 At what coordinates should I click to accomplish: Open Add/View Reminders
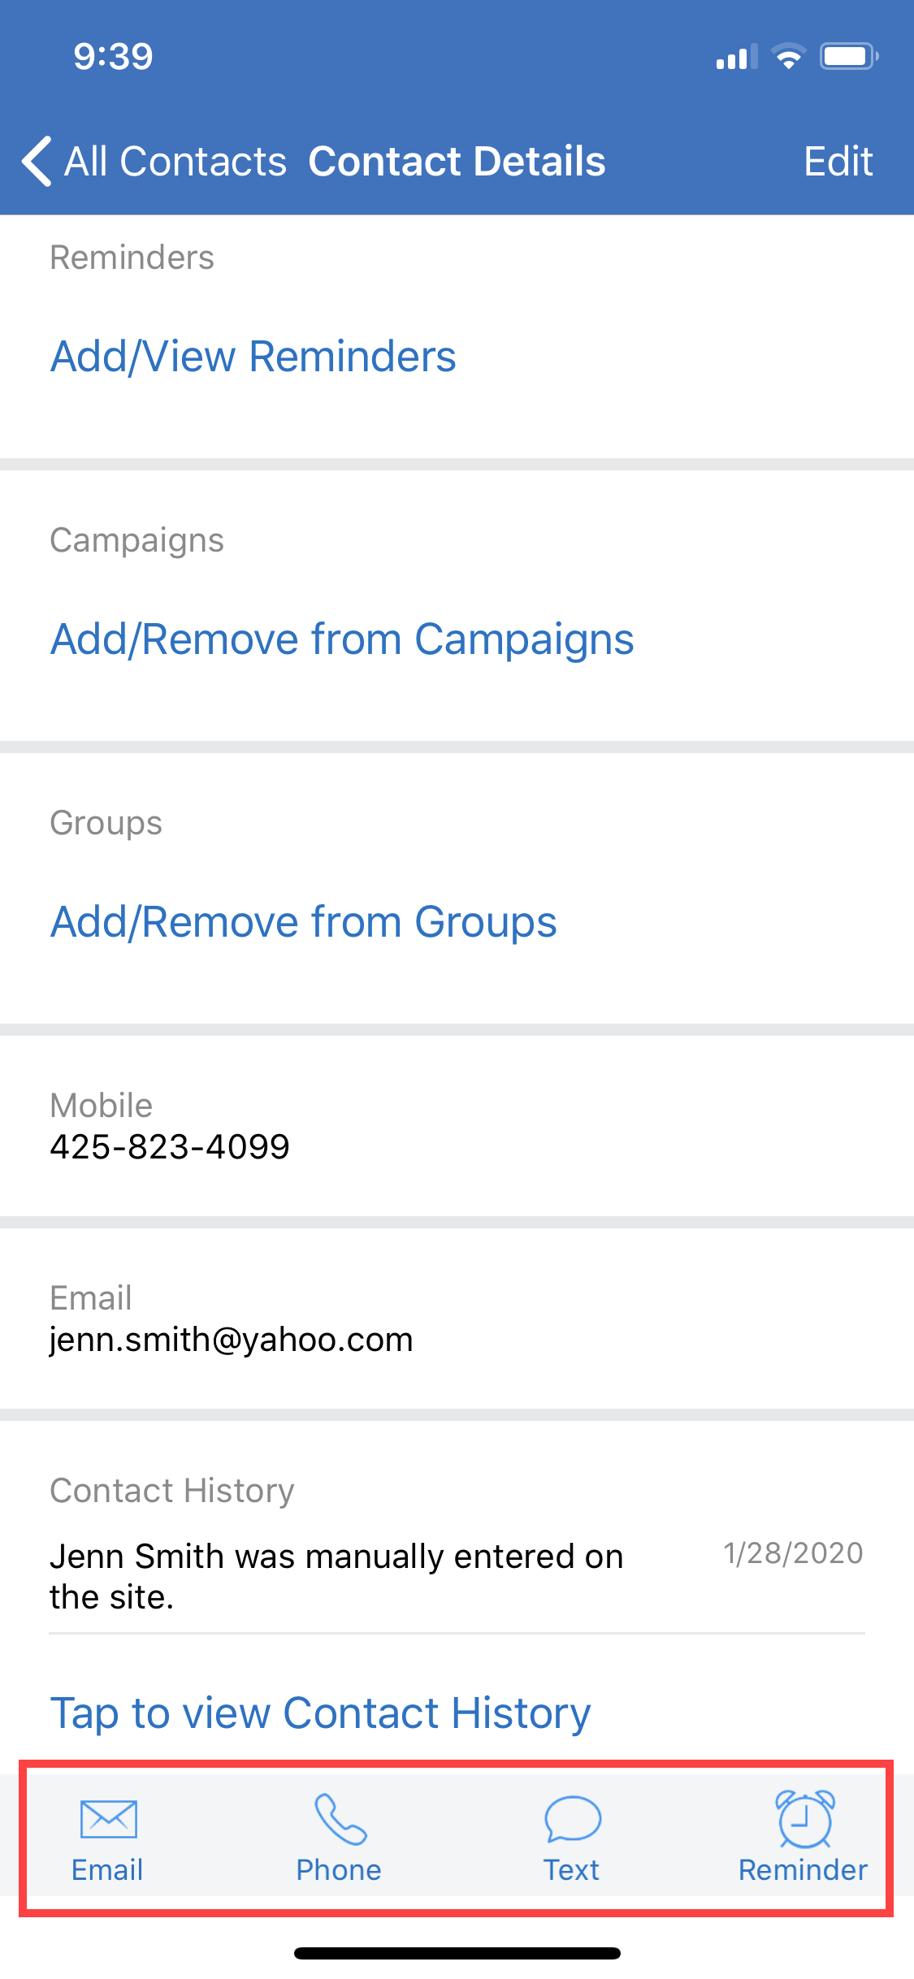253,357
